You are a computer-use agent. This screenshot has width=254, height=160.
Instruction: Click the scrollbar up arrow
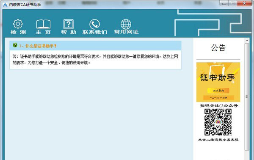247,41
